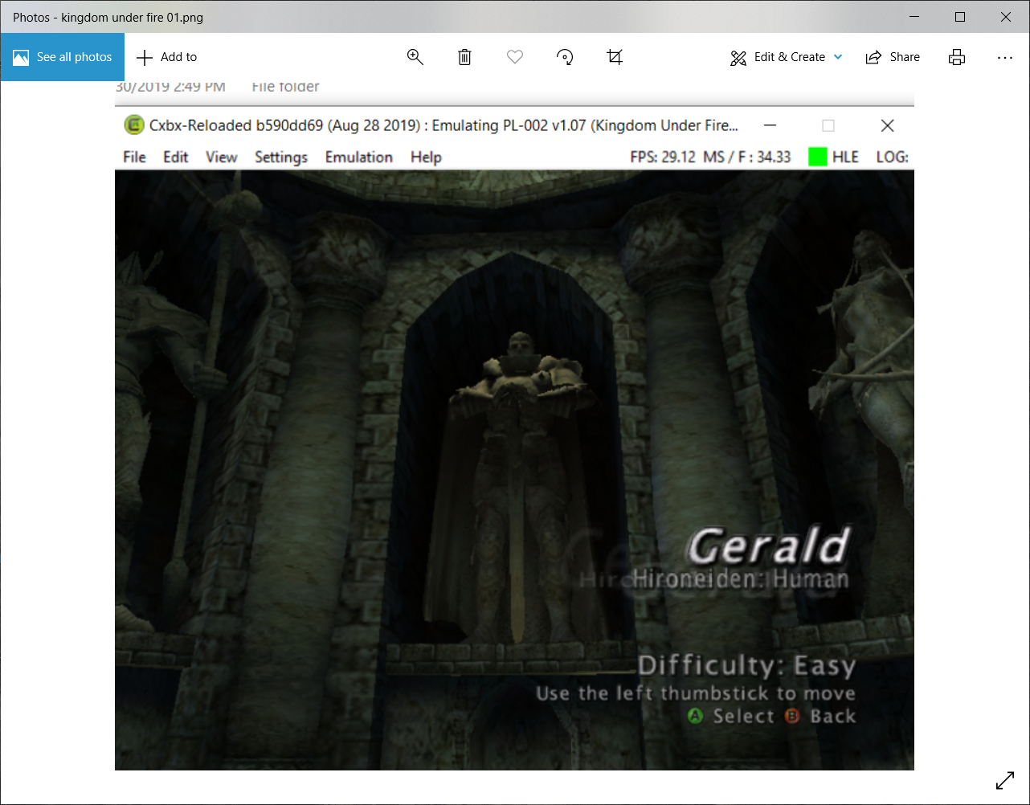The image size is (1030, 805).
Task: Click the Emulation label in Cxbx-Reloaded picture
Action: 358,157
